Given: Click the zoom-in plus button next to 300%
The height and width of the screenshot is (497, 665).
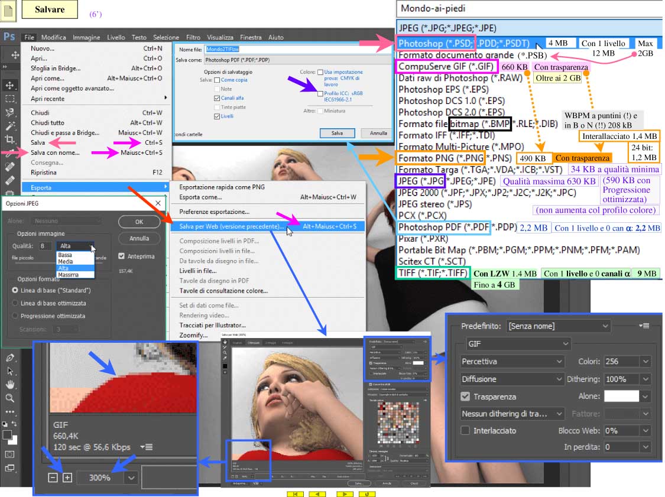Looking at the screenshot, I should pyautogui.click(x=67, y=478).
